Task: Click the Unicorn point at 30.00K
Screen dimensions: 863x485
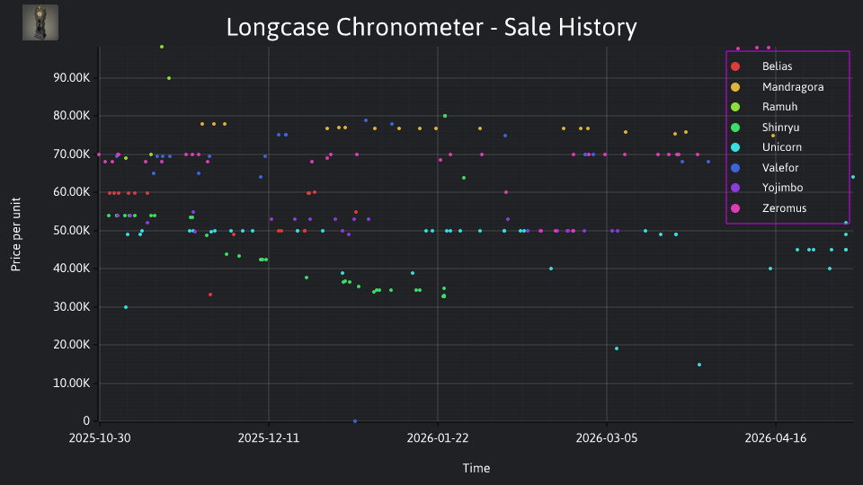Action: click(126, 307)
